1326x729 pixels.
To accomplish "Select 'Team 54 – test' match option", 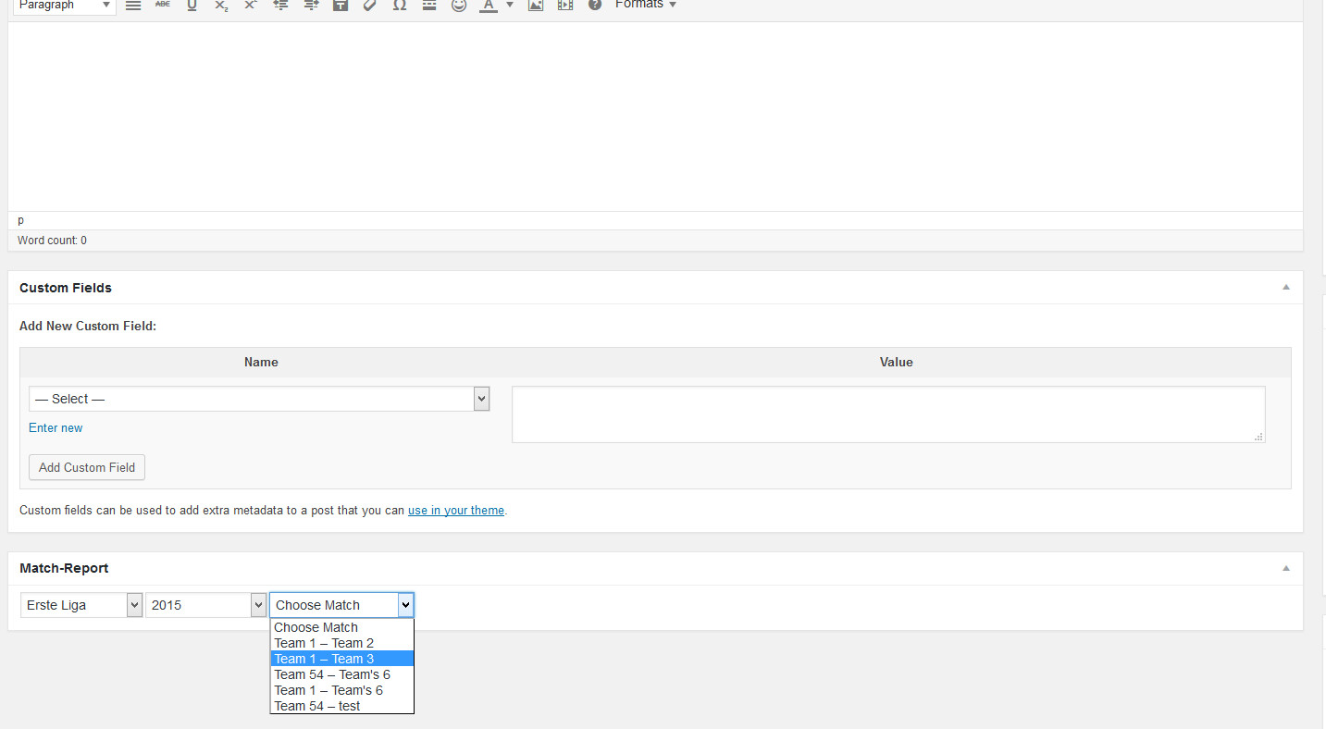I will click(317, 706).
